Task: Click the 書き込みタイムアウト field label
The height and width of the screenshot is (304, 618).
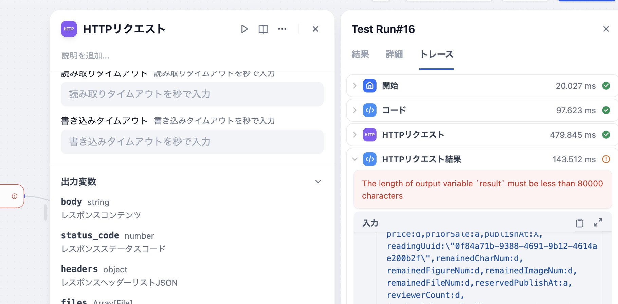Action: coord(104,121)
